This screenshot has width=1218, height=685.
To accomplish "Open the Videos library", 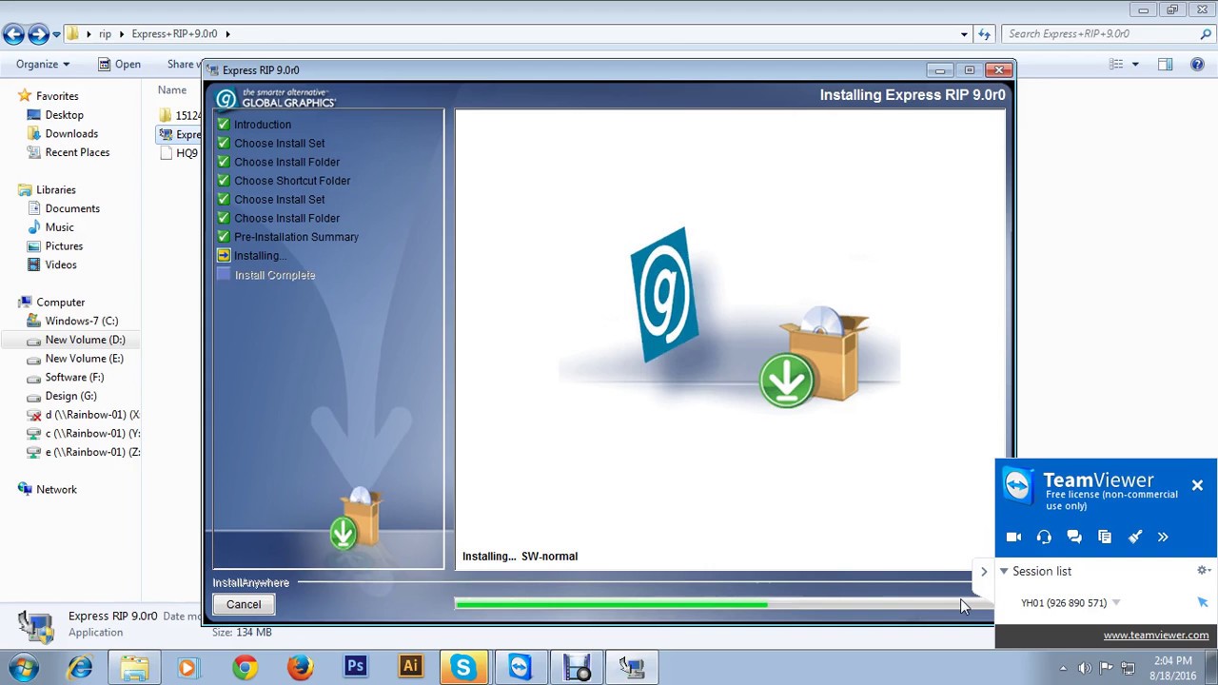I will (61, 264).
